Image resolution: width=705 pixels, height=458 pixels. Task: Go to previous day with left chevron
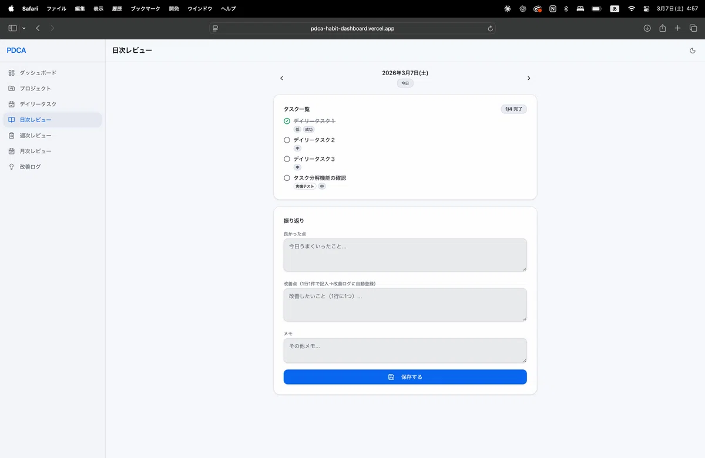pos(281,78)
